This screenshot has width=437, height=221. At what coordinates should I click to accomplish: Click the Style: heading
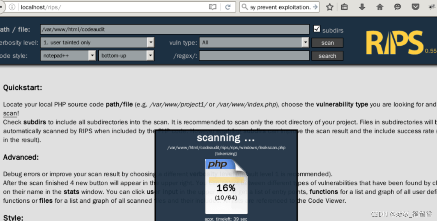(13, 218)
